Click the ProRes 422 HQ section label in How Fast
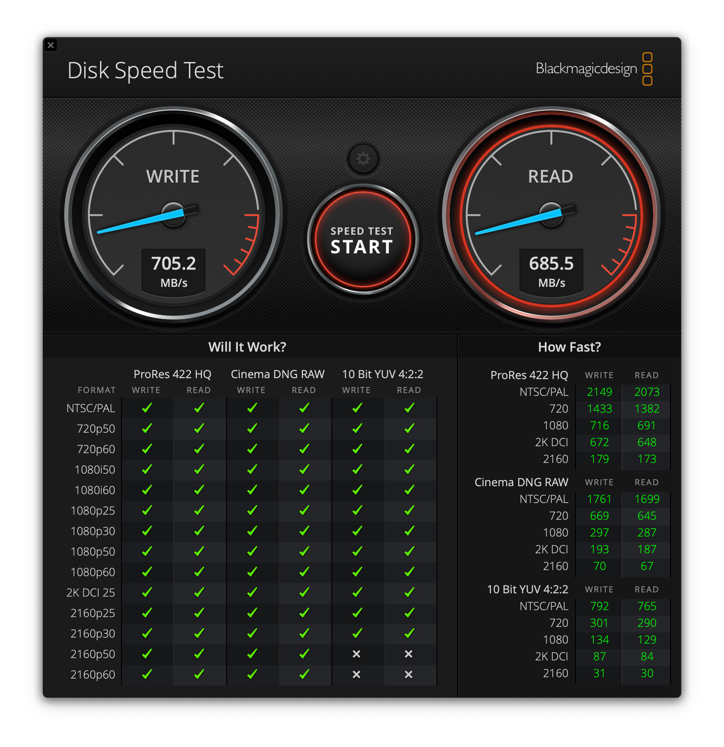 click(530, 375)
